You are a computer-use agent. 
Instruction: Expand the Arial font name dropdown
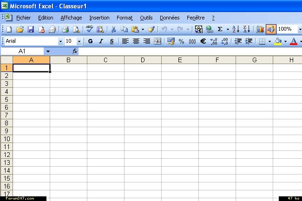60,41
